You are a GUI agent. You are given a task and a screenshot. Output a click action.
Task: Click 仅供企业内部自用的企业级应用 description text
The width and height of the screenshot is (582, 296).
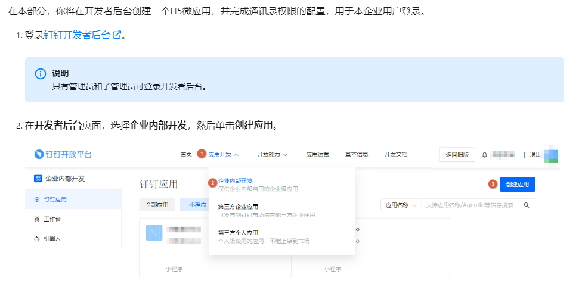coord(258,189)
